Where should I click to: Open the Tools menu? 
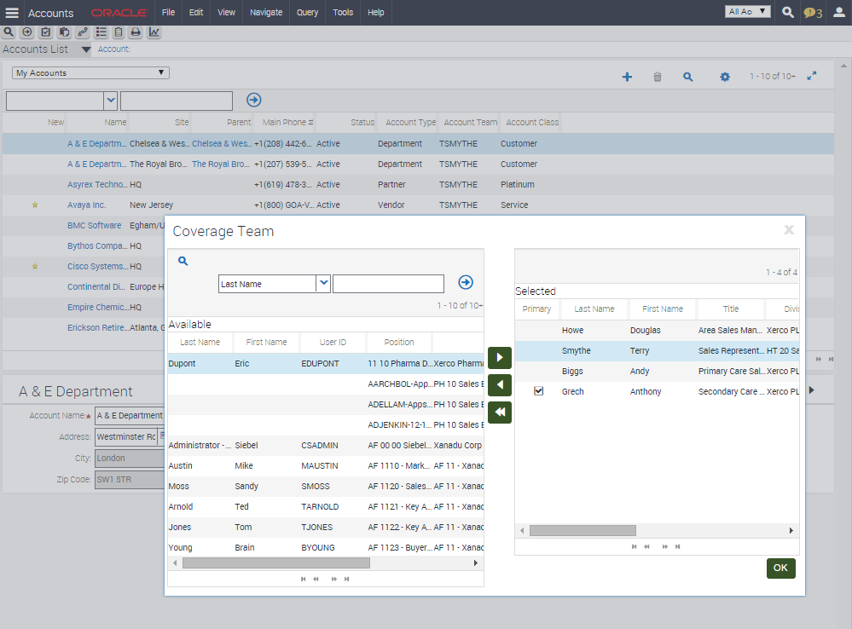point(343,12)
